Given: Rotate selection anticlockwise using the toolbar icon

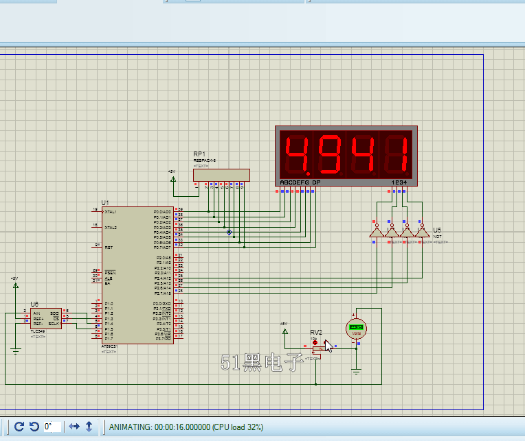Looking at the screenshot, I should pos(34,427).
